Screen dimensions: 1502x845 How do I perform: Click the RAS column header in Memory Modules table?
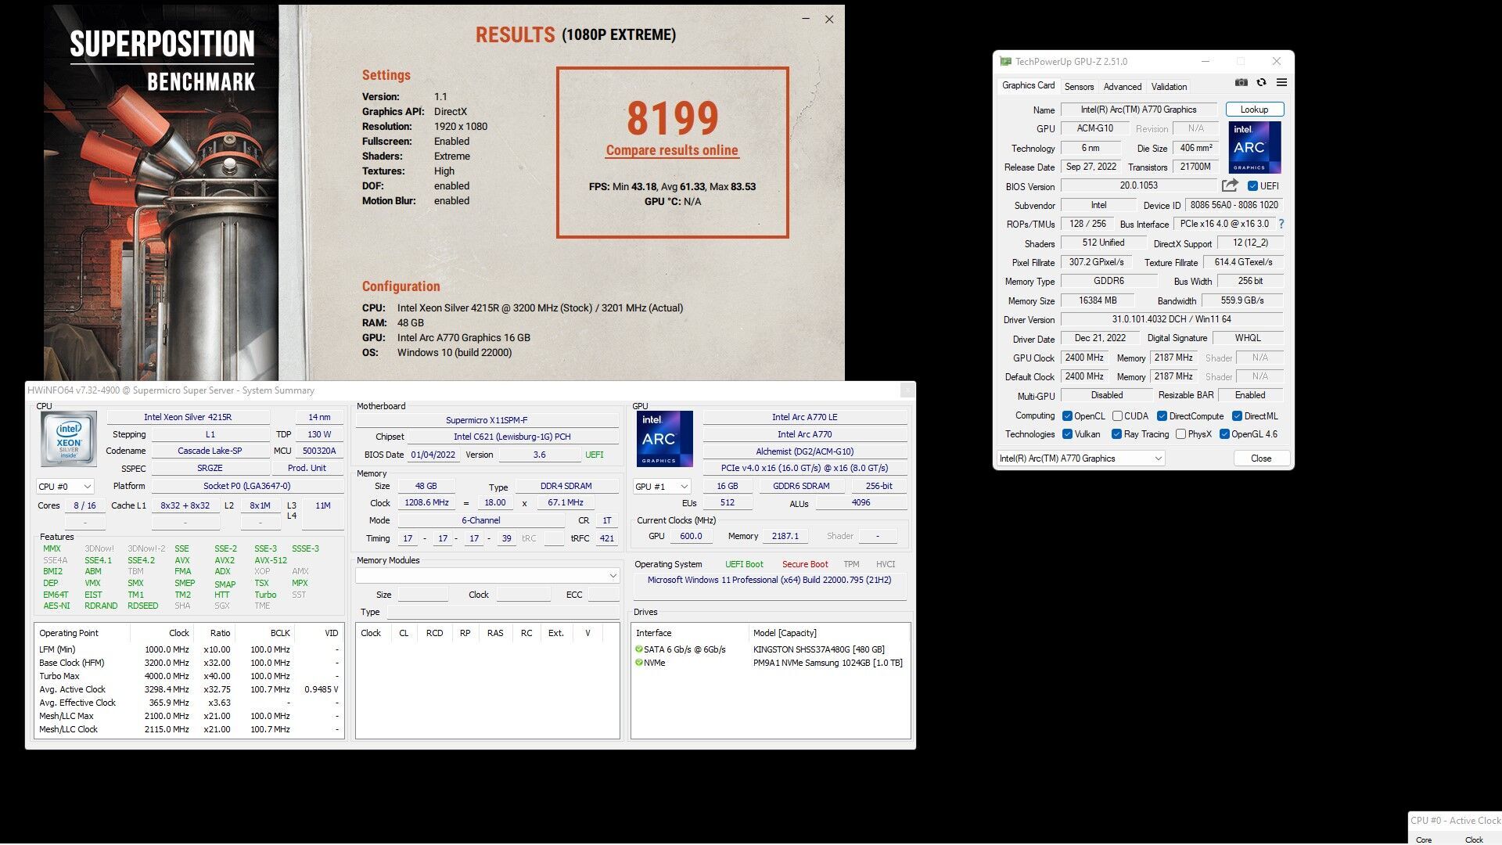[495, 633]
